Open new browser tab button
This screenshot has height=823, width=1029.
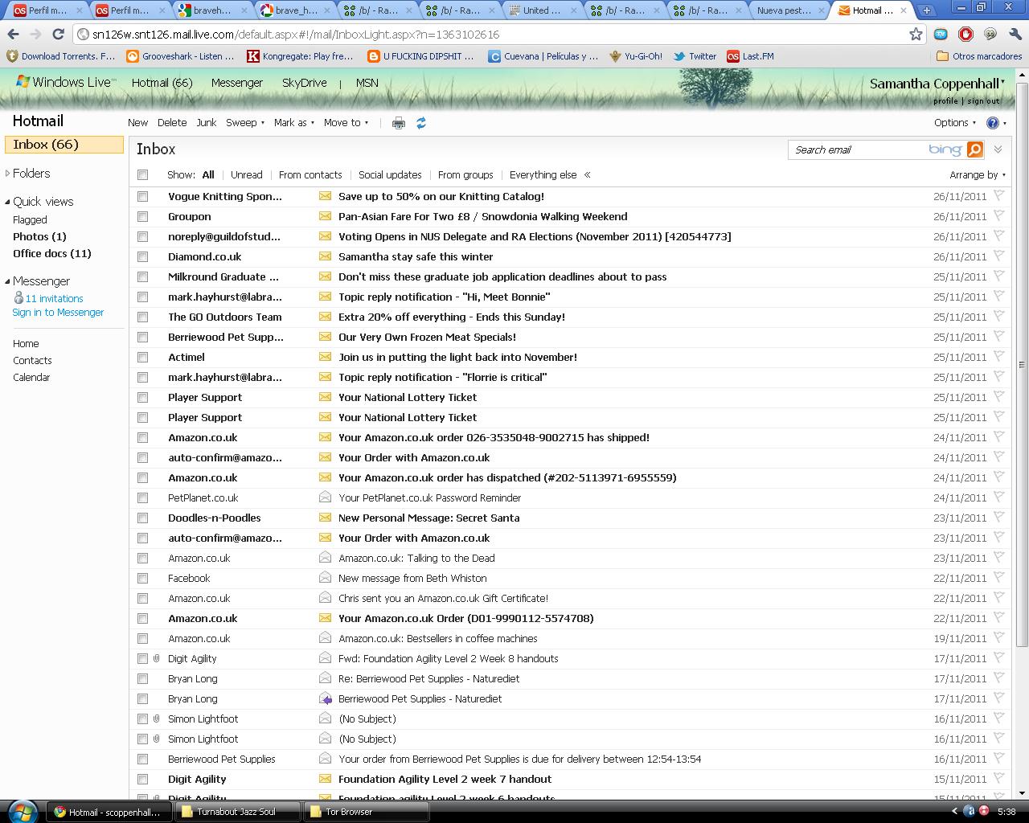(x=926, y=10)
